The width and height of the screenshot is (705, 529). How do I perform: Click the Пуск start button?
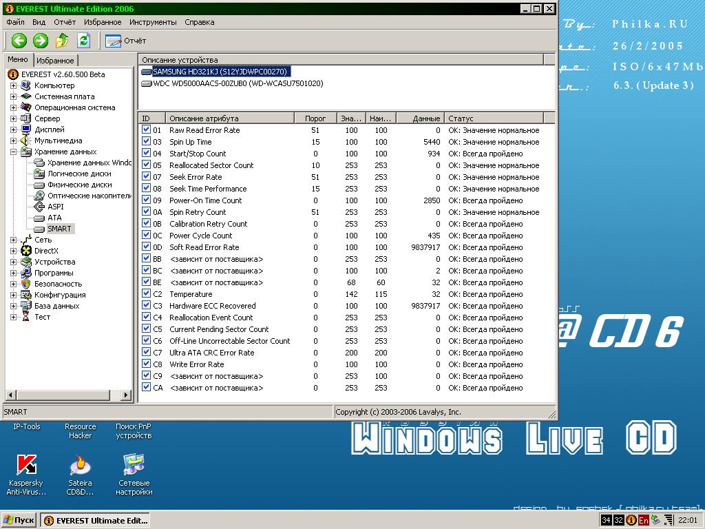(19, 520)
